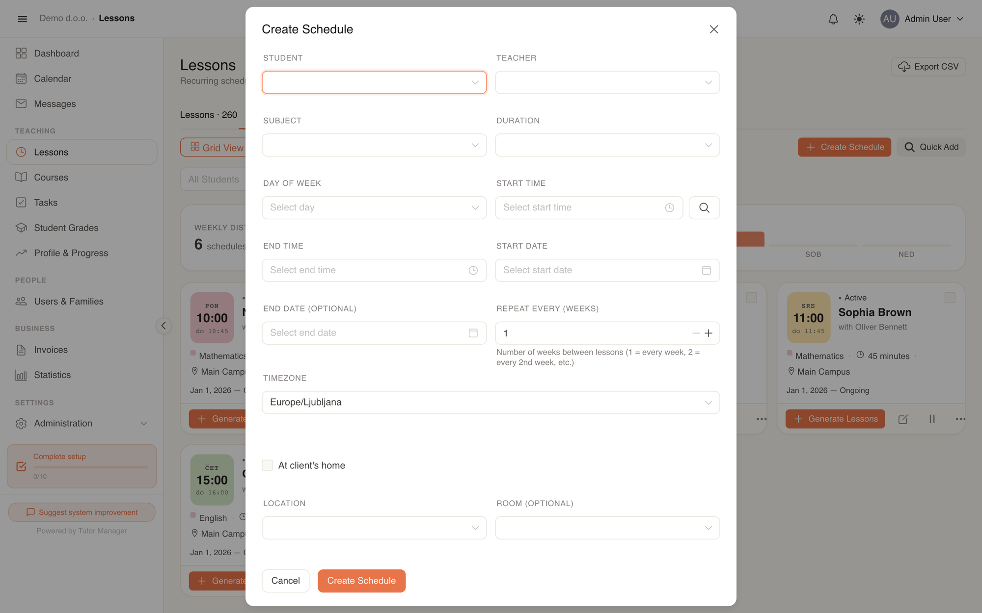Viewport: 982px width, 613px height.
Task: Click the End Time input field
Action: click(374, 270)
